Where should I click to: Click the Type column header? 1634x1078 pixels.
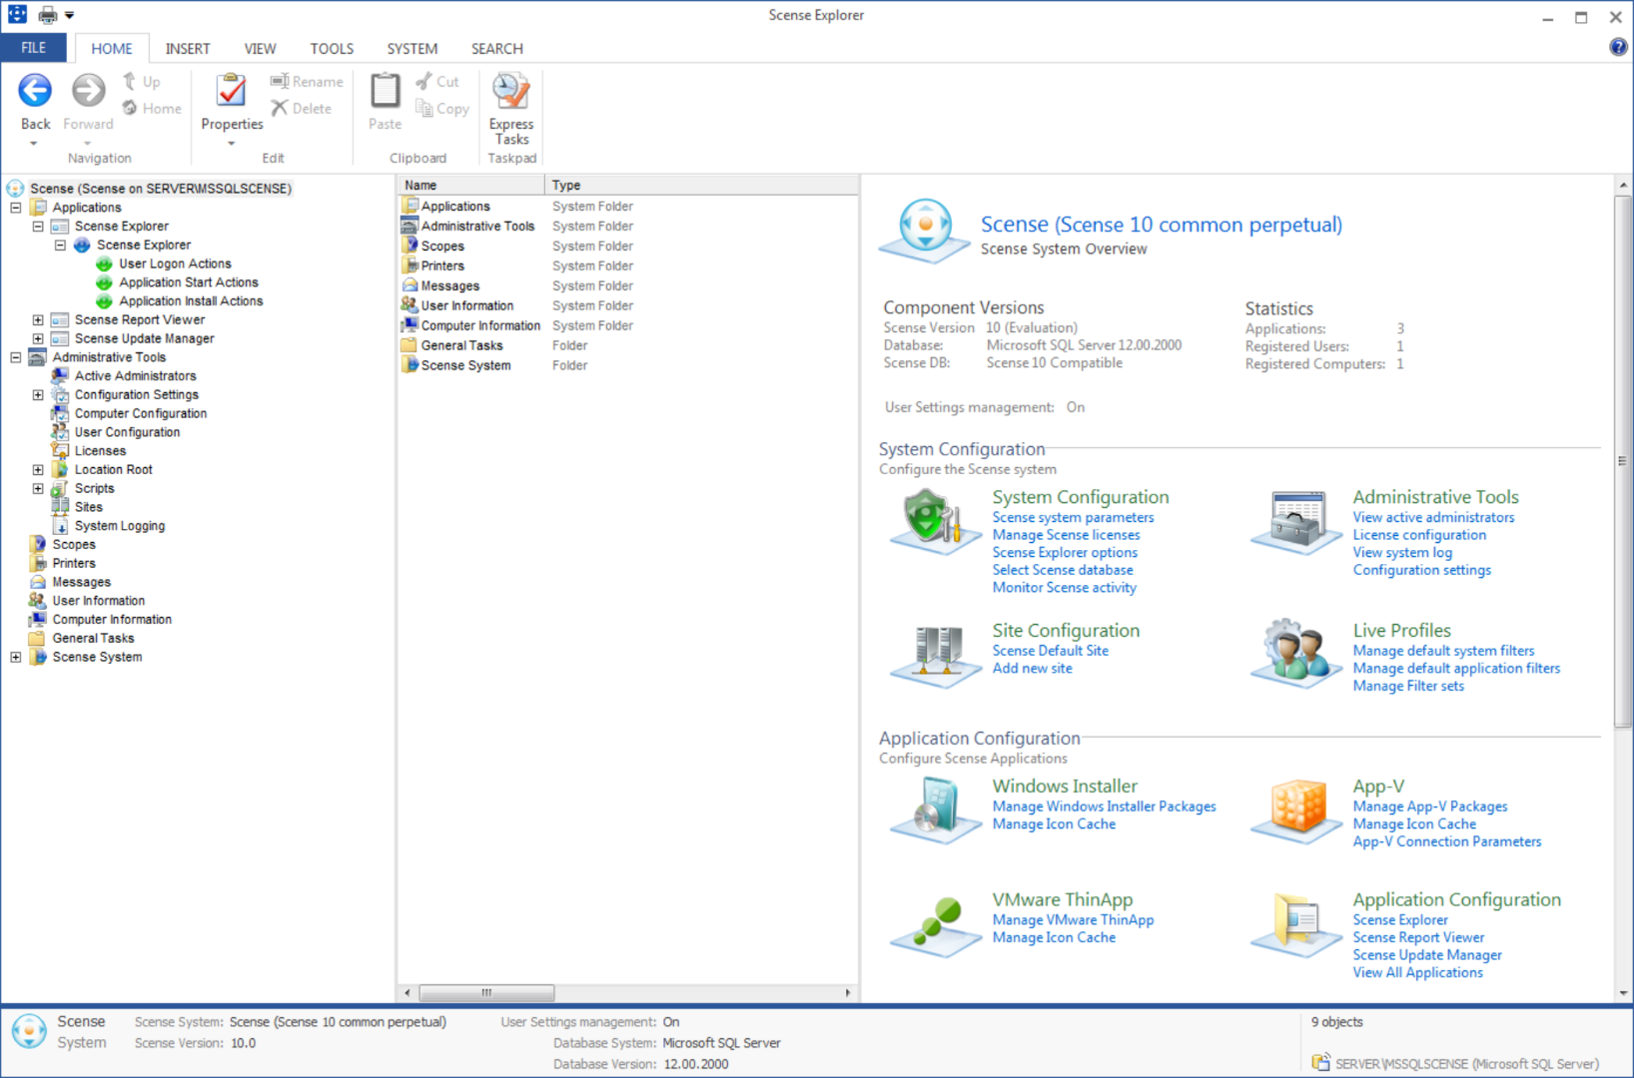701,185
